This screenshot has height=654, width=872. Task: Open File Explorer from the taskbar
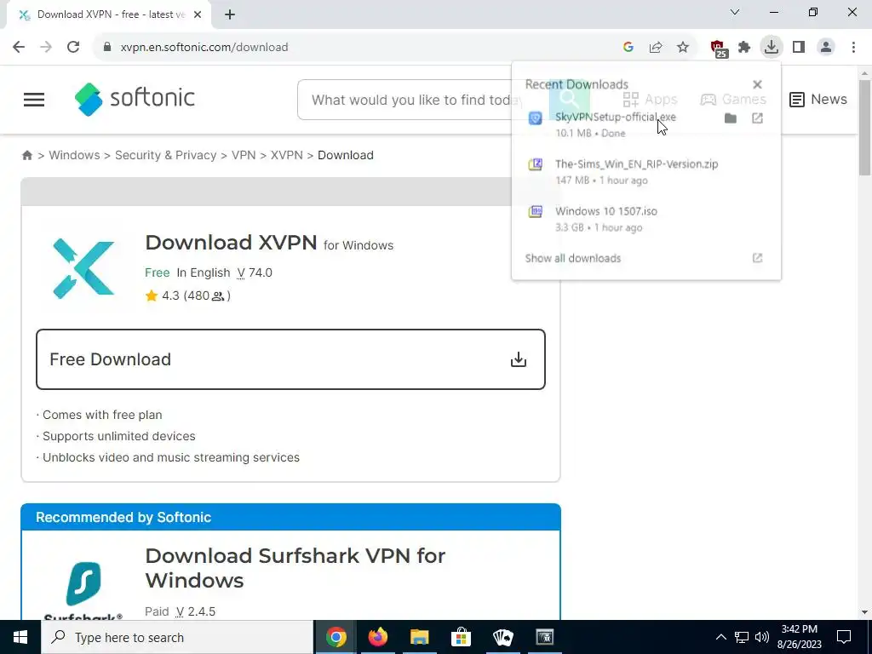(x=419, y=637)
